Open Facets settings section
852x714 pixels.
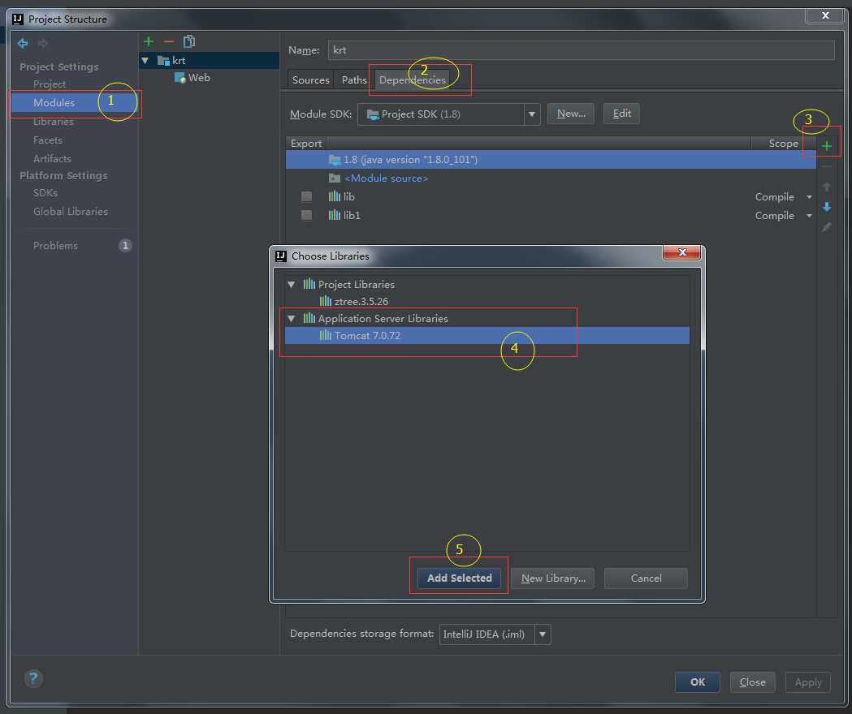pos(48,140)
